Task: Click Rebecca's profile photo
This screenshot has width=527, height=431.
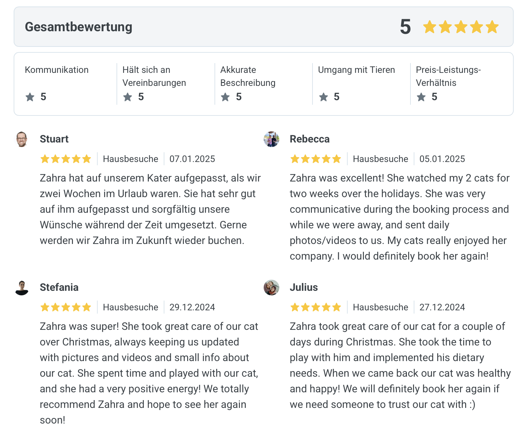Action: point(271,139)
